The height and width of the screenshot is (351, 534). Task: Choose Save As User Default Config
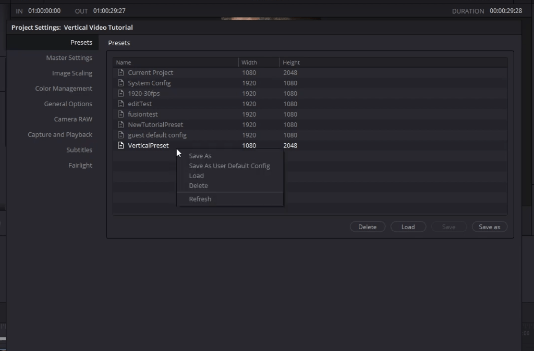[x=229, y=166]
